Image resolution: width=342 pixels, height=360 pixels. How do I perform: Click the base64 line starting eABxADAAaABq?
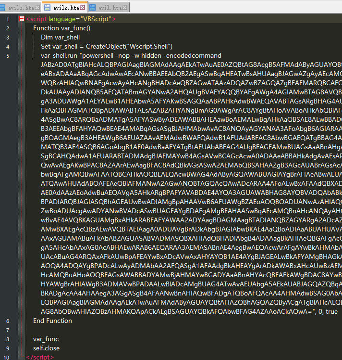tap(191, 74)
